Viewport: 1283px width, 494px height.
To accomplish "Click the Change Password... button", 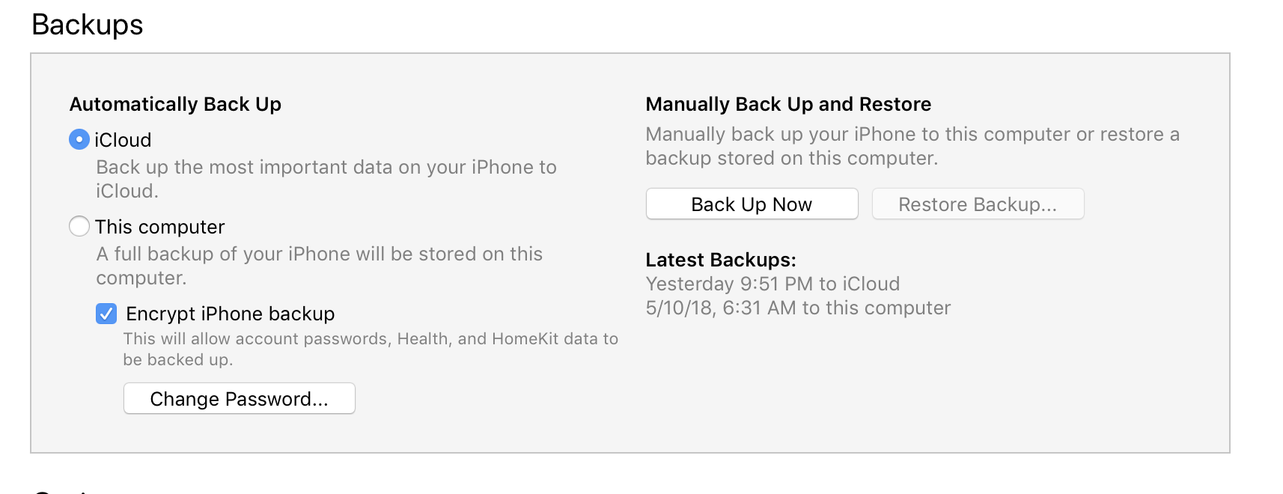I will [239, 399].
